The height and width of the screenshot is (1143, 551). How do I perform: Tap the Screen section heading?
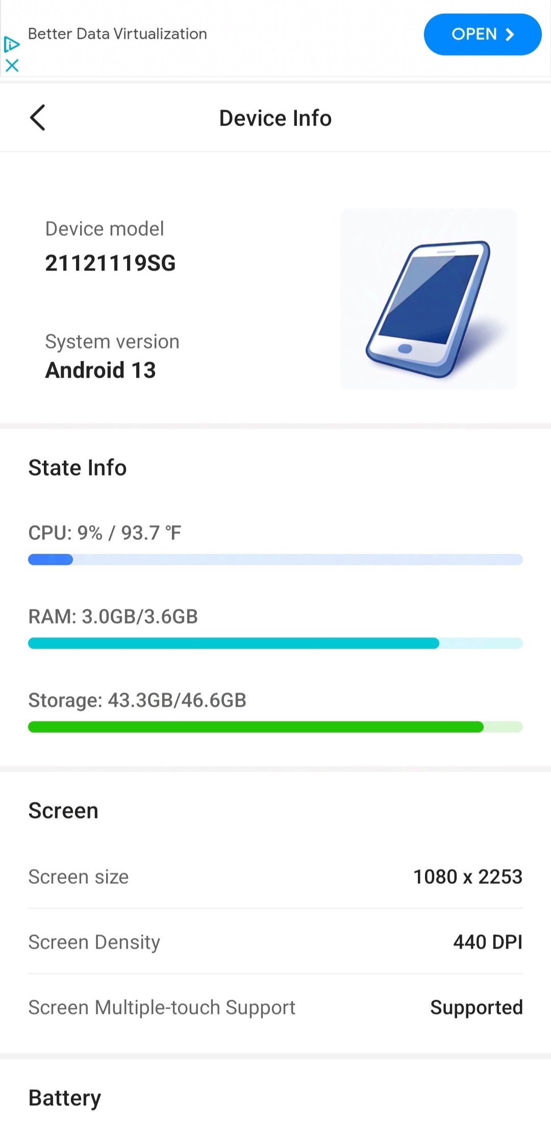point(63,811)
